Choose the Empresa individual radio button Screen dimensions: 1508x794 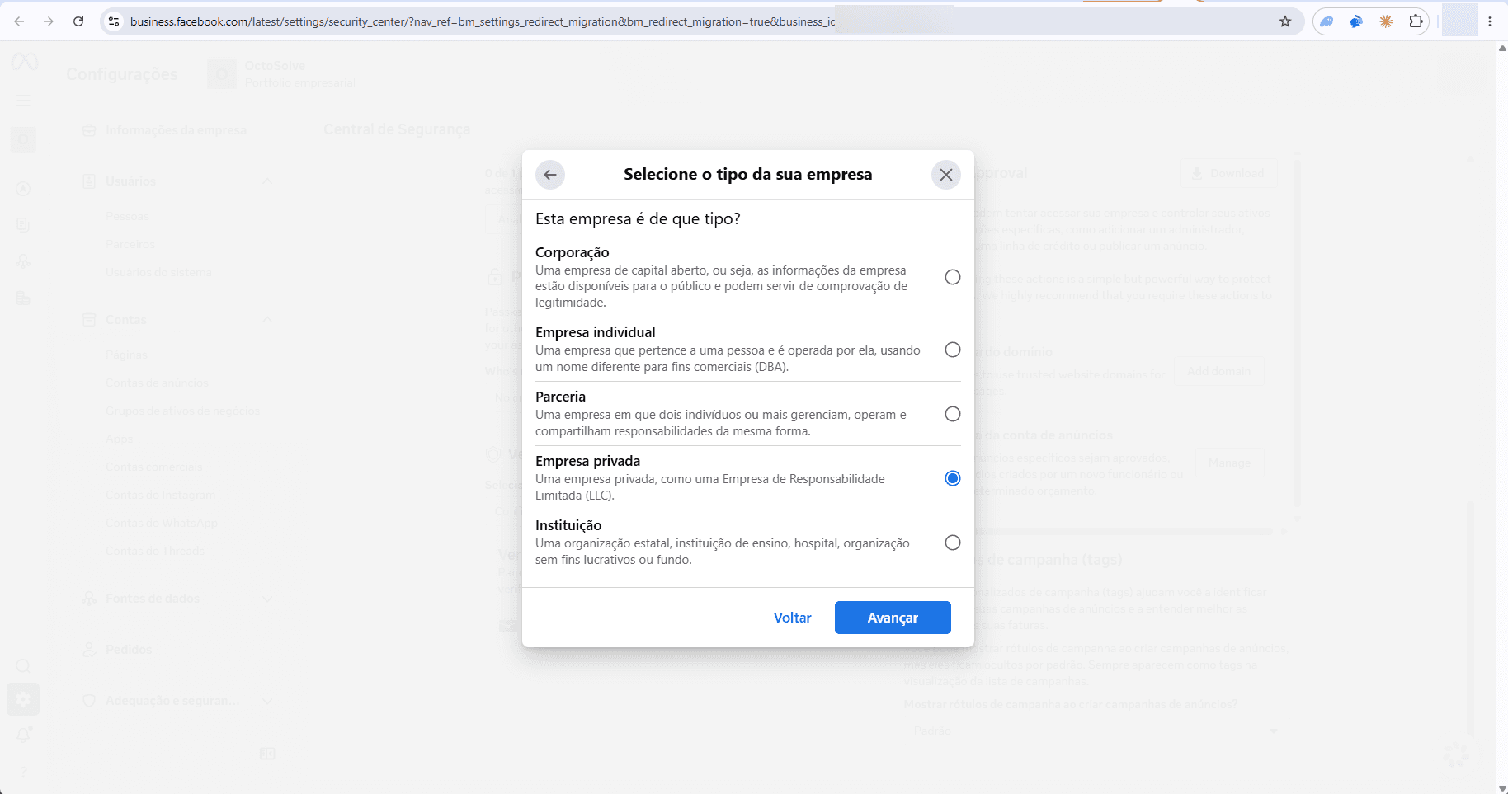953,350
